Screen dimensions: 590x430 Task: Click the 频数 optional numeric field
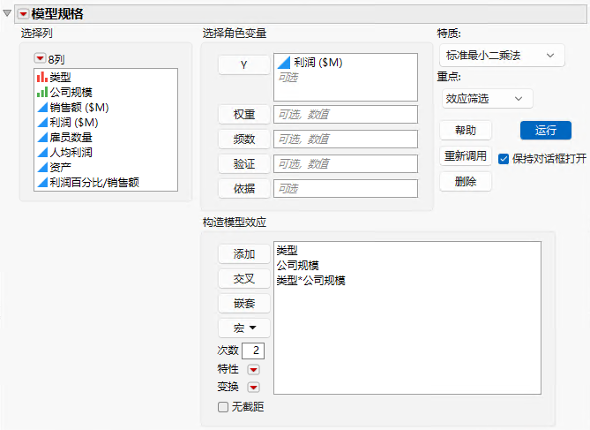pos(346,139)
